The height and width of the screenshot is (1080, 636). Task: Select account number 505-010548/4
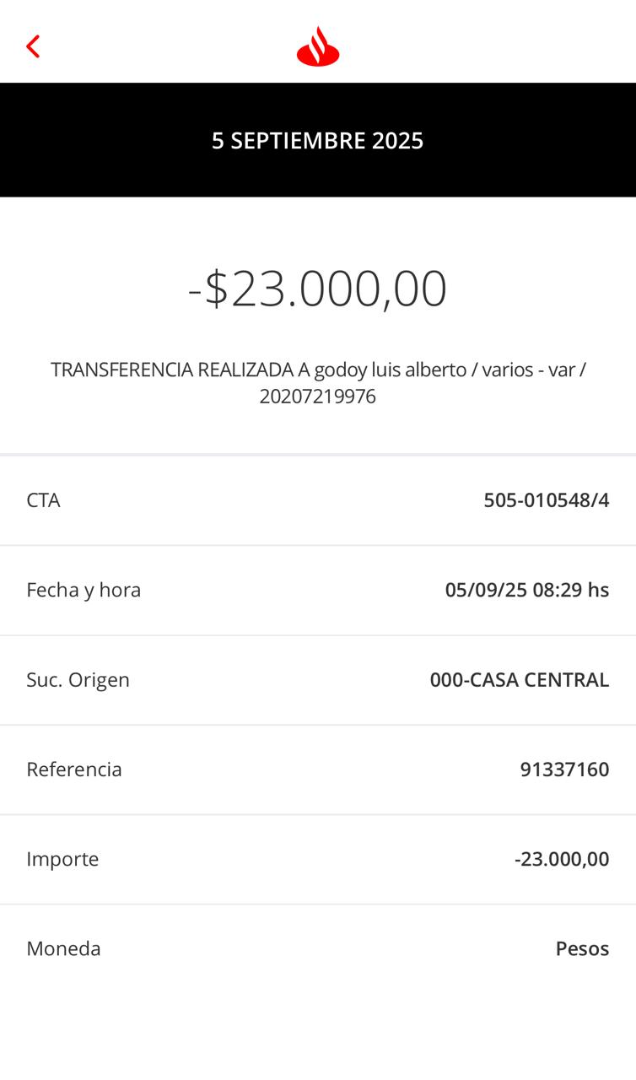(546, 500)
